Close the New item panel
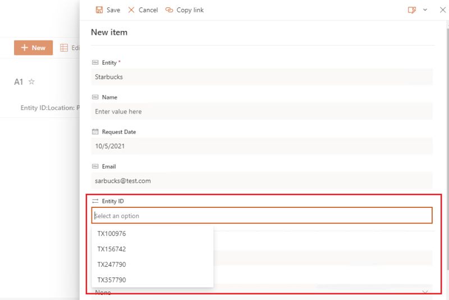Viewport: 449px width, 300px height. (x=442, y=10)
